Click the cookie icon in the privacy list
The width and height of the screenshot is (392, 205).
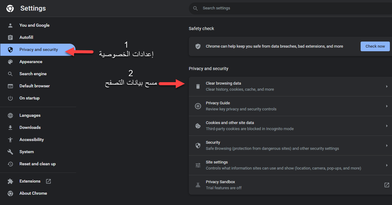pyautogui.click(x=198, y=126)
